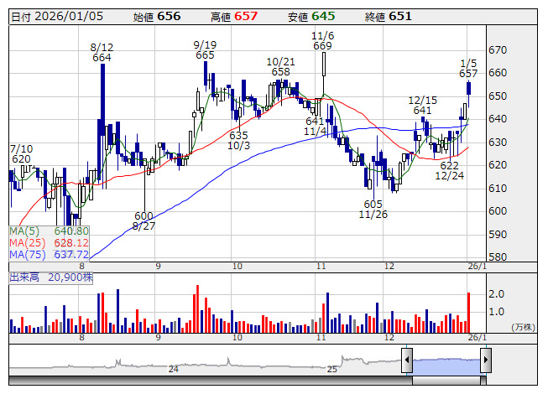Click the right range handle on navigator
The width and height of the screenshot is (548, 394).
tap(485, 361)
